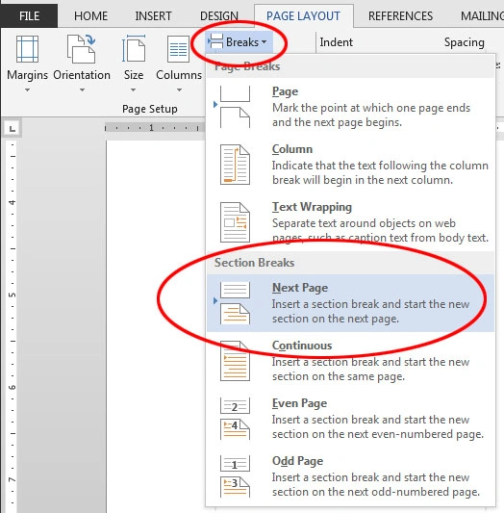Select the Continuous section break icon
This screenshot has width=504, height=513.
235,361
